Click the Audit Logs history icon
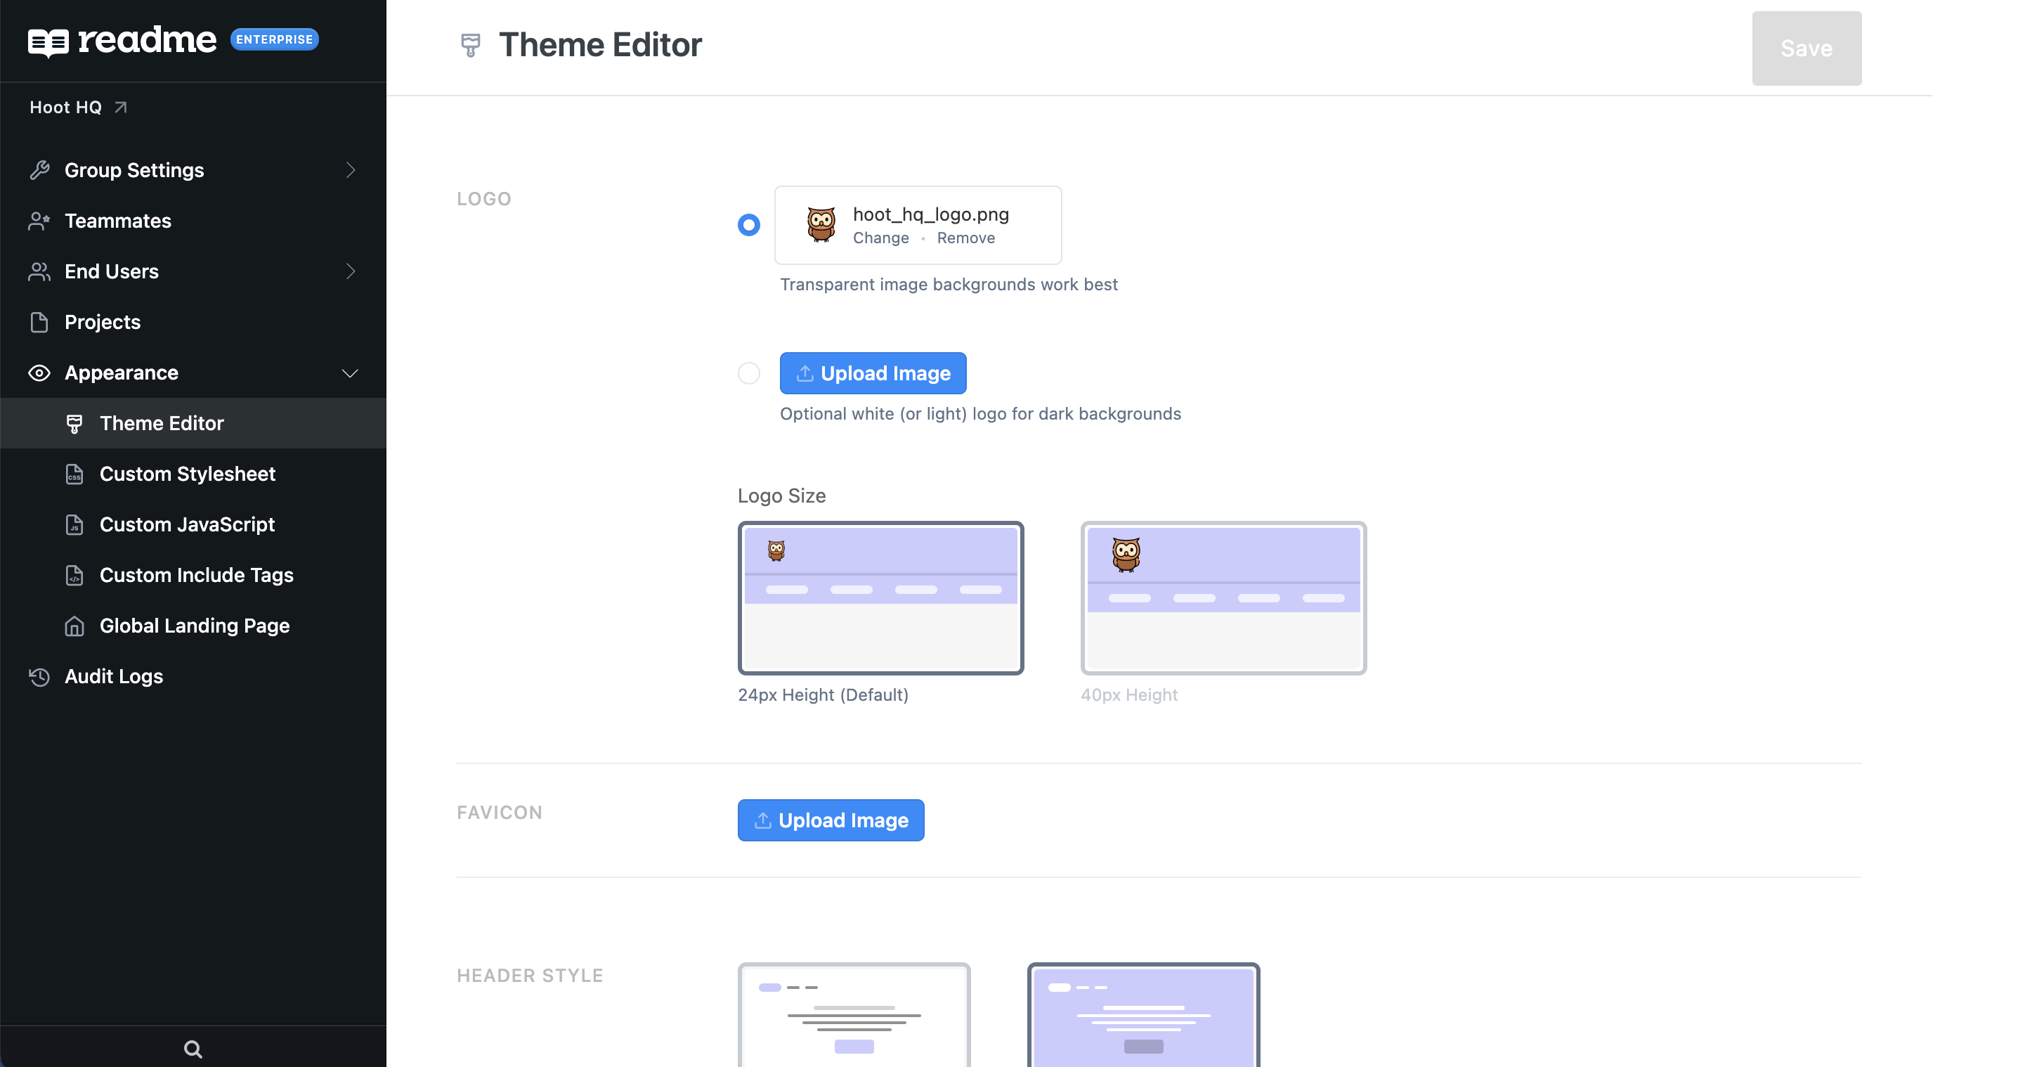Screen dimensions: 2018x1067 click(x=39, y=676)
